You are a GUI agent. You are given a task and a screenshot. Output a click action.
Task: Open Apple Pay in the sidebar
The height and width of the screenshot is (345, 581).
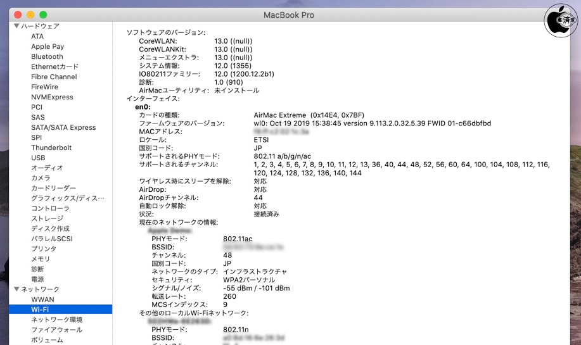[48, 46]
